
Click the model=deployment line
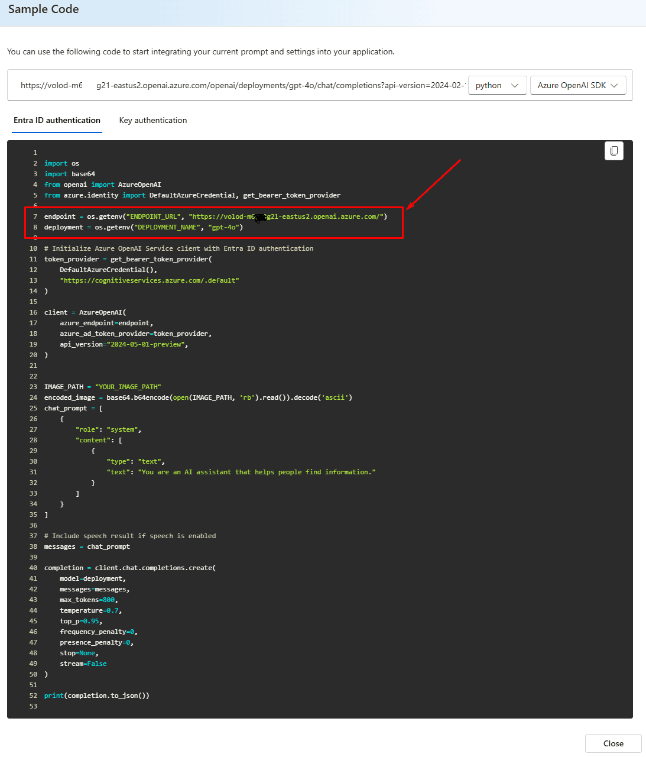coord(93,578)
